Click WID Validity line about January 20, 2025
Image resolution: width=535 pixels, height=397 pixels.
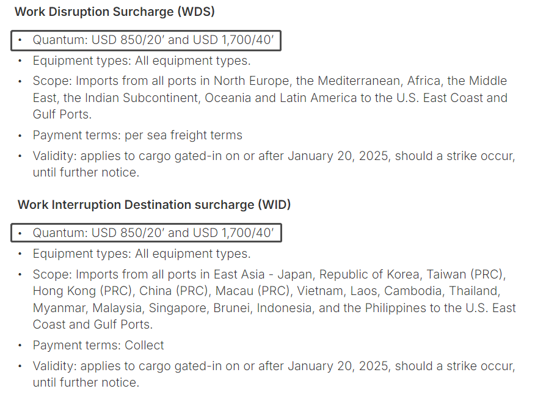coord(274,374)
